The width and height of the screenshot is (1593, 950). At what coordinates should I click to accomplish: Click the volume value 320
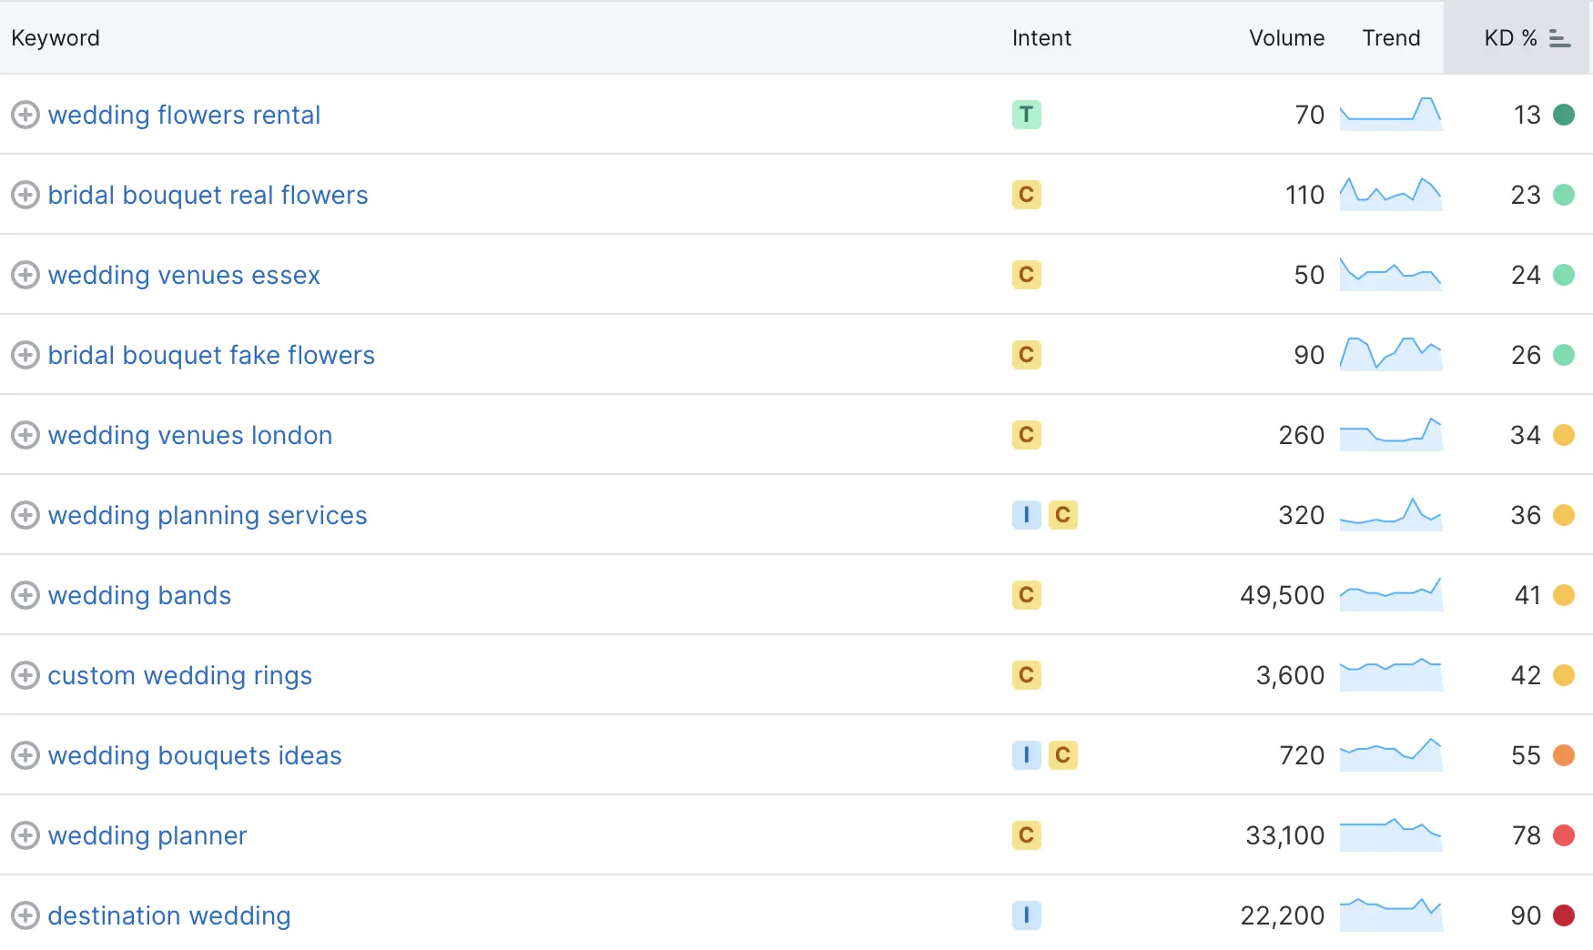coord(1302,515)
